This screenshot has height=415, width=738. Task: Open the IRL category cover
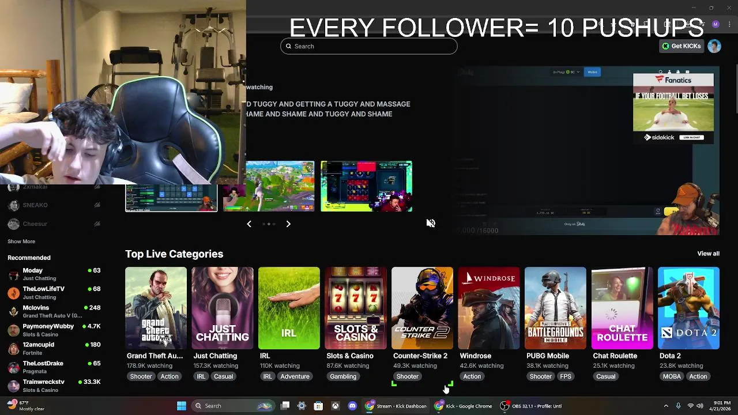289,308
